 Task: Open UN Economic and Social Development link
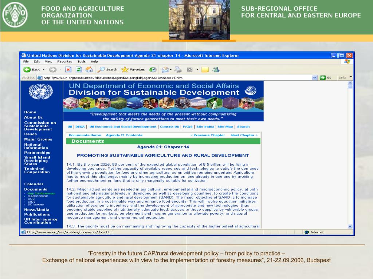coord(123,127)
